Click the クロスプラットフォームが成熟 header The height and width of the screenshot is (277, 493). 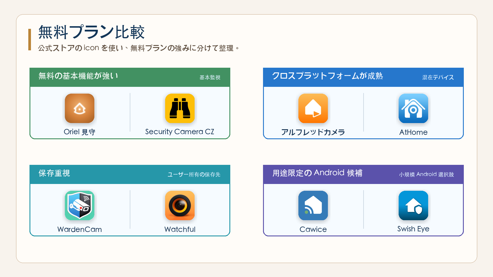[x=328, y=76]
